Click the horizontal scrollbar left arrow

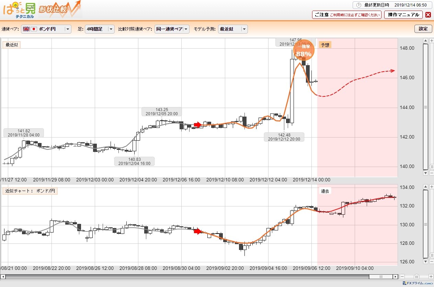[x=2, y=276]
